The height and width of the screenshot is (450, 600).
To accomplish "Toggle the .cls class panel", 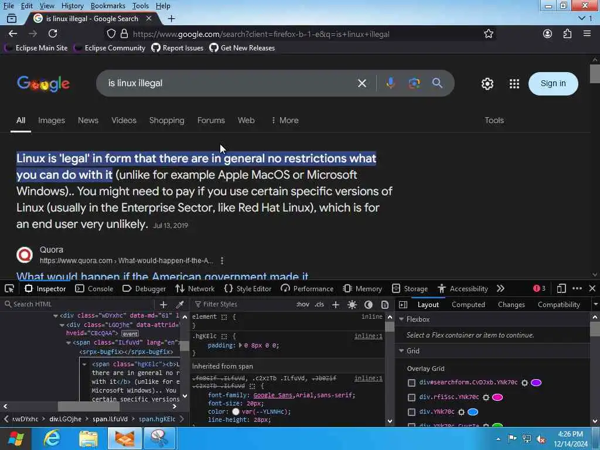I will pyautogui.click(x=319, y=305).
